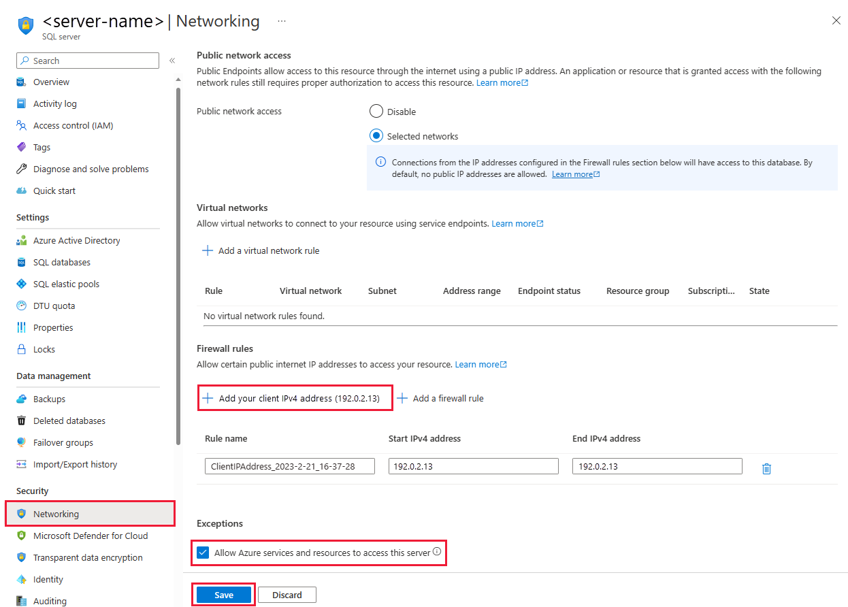The width and height of the screenshot is (848, 607).
Task: Click the Activity log icon
Action: coord(21,103)
